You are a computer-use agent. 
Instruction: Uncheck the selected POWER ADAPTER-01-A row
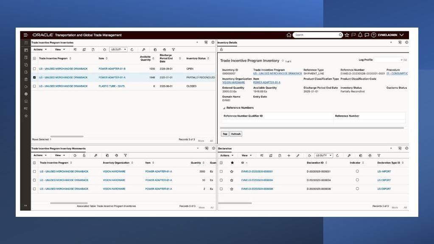(x=34, y=78)
